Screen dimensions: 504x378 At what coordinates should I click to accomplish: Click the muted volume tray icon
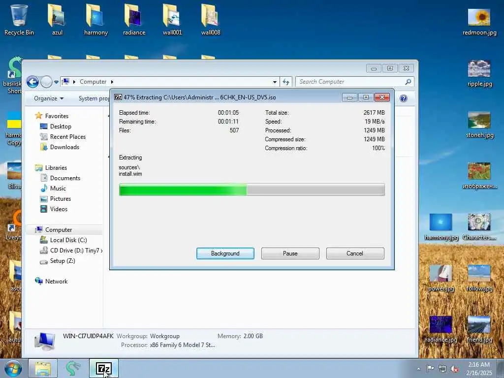tap(454, 369)
